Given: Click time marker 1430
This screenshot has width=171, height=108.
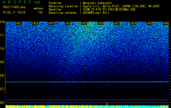Looking at the screenshot, I should [x=166, y=23].
